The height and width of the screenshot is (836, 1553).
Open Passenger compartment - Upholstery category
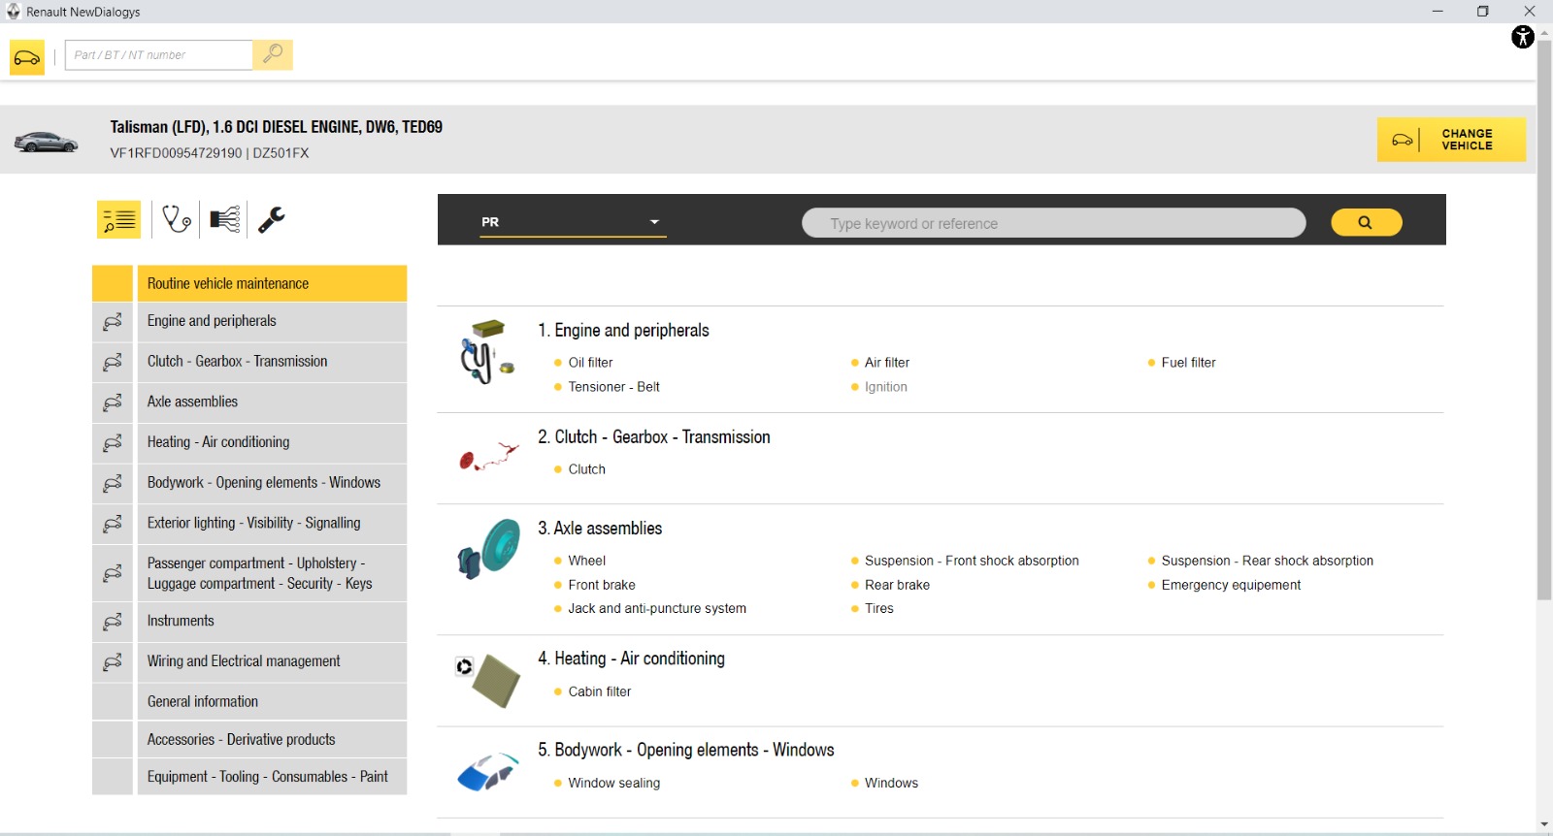click(272, 573)
